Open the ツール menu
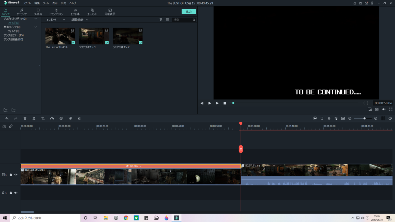This screenshot has width=395, height=222. point(46,3)
